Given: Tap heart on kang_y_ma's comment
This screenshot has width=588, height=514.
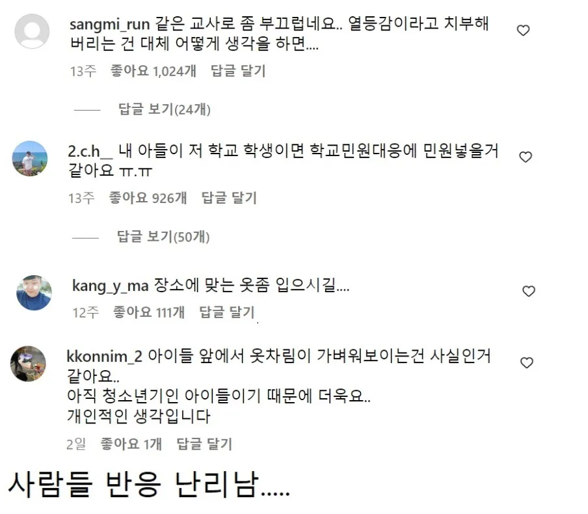Looking at the screenshot, I should click(529, 291).
